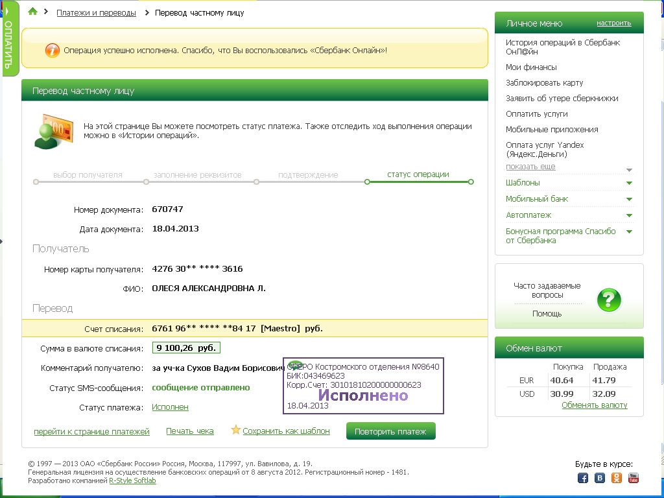The image size is (664, 498).
Task: Click document number 670747
Action: (167, 209)
